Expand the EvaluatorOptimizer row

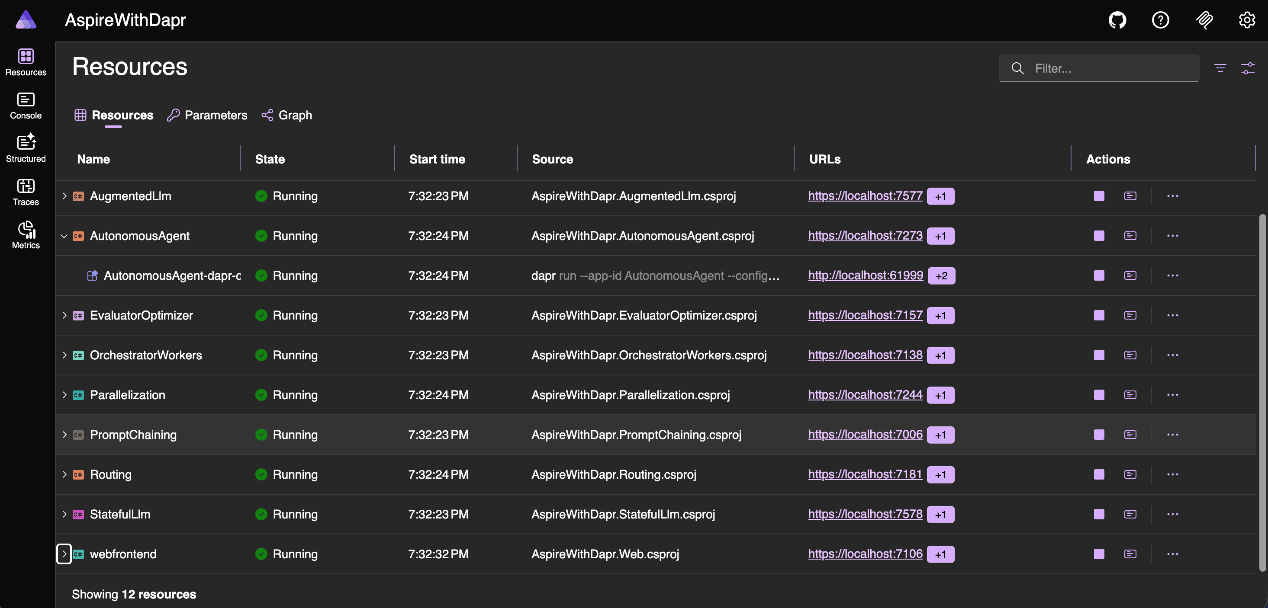coord(64,315)
